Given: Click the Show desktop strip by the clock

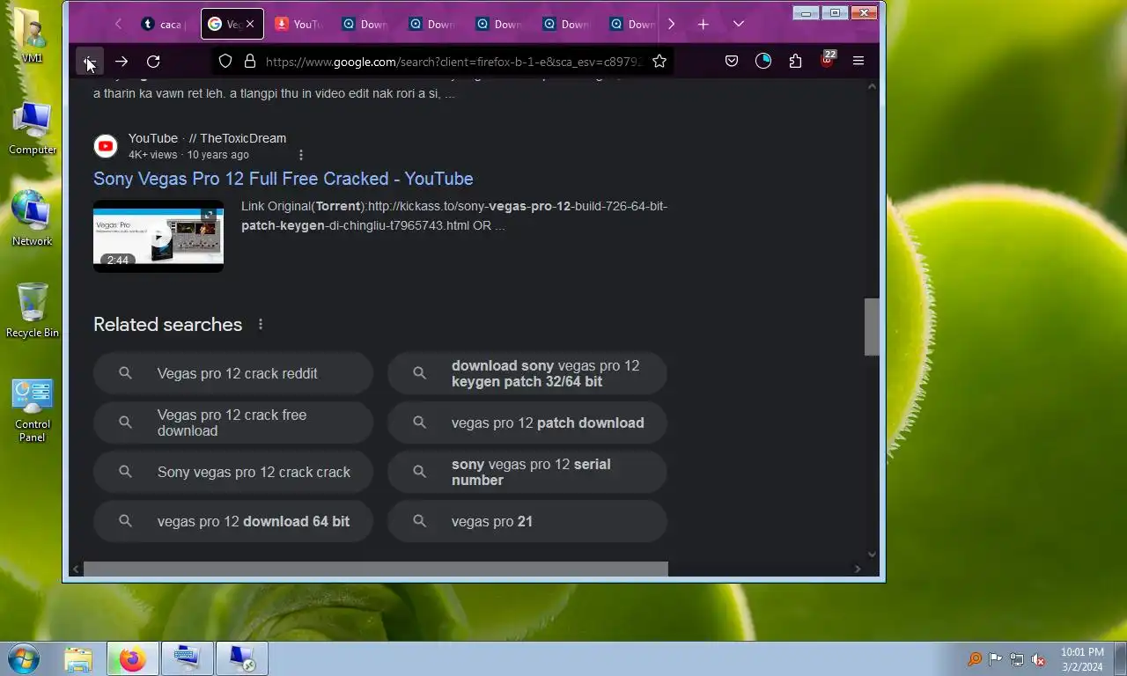Looking at the screenshot, I should 1120,659.
